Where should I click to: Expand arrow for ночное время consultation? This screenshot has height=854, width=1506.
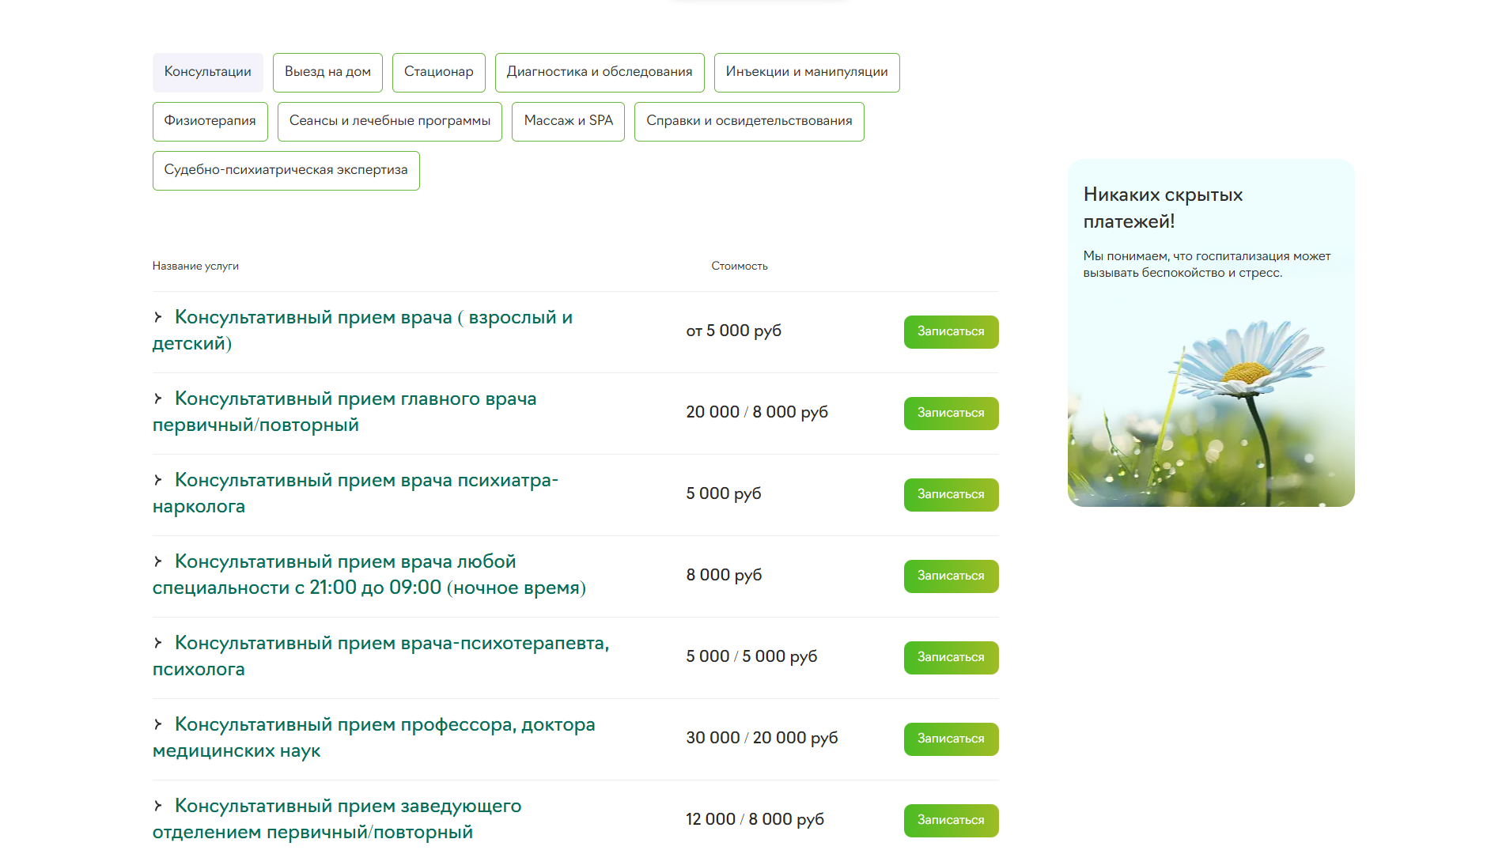click(158, 561)
